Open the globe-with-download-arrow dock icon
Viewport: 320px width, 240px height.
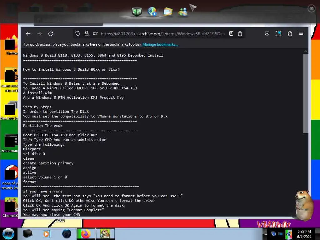(152, 12)
